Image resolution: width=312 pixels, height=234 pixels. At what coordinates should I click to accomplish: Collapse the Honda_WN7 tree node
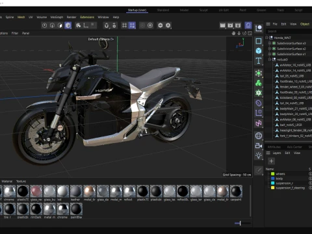pos(266,38)
